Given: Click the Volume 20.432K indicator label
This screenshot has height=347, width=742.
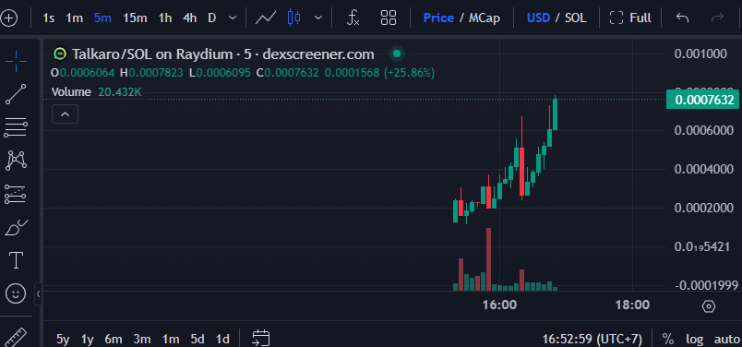Looking at the screenshot, I should (97, 92).
